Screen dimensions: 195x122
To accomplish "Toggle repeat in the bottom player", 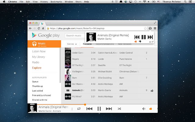I will tap(79, 109).
